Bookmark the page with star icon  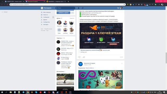pos(124,5)
